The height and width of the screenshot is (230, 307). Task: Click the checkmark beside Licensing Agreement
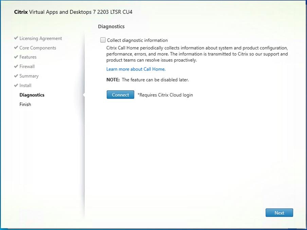pyautogui.click(x=16, y=38)
